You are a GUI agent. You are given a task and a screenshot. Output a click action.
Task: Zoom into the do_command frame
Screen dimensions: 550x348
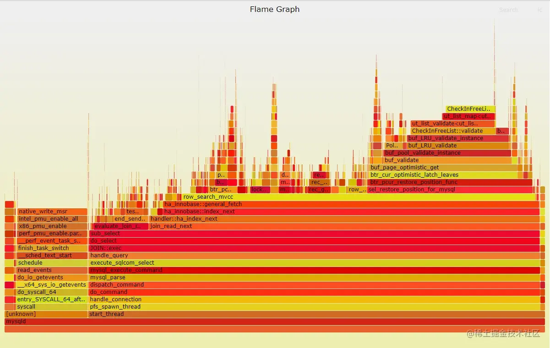pyautogui.click(x=275, y=292)
